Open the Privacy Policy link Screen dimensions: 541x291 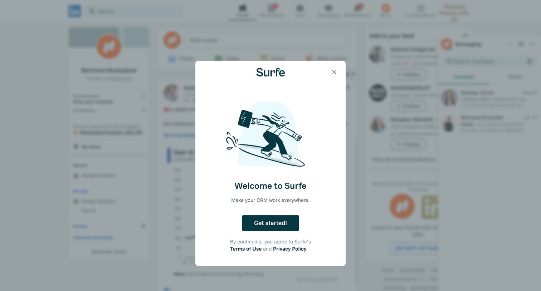click(290, 249)
